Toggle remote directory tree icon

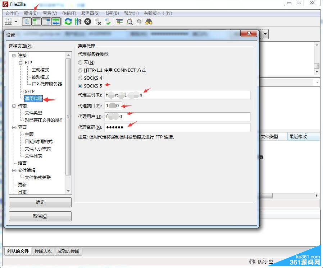[x=46, y=22]
